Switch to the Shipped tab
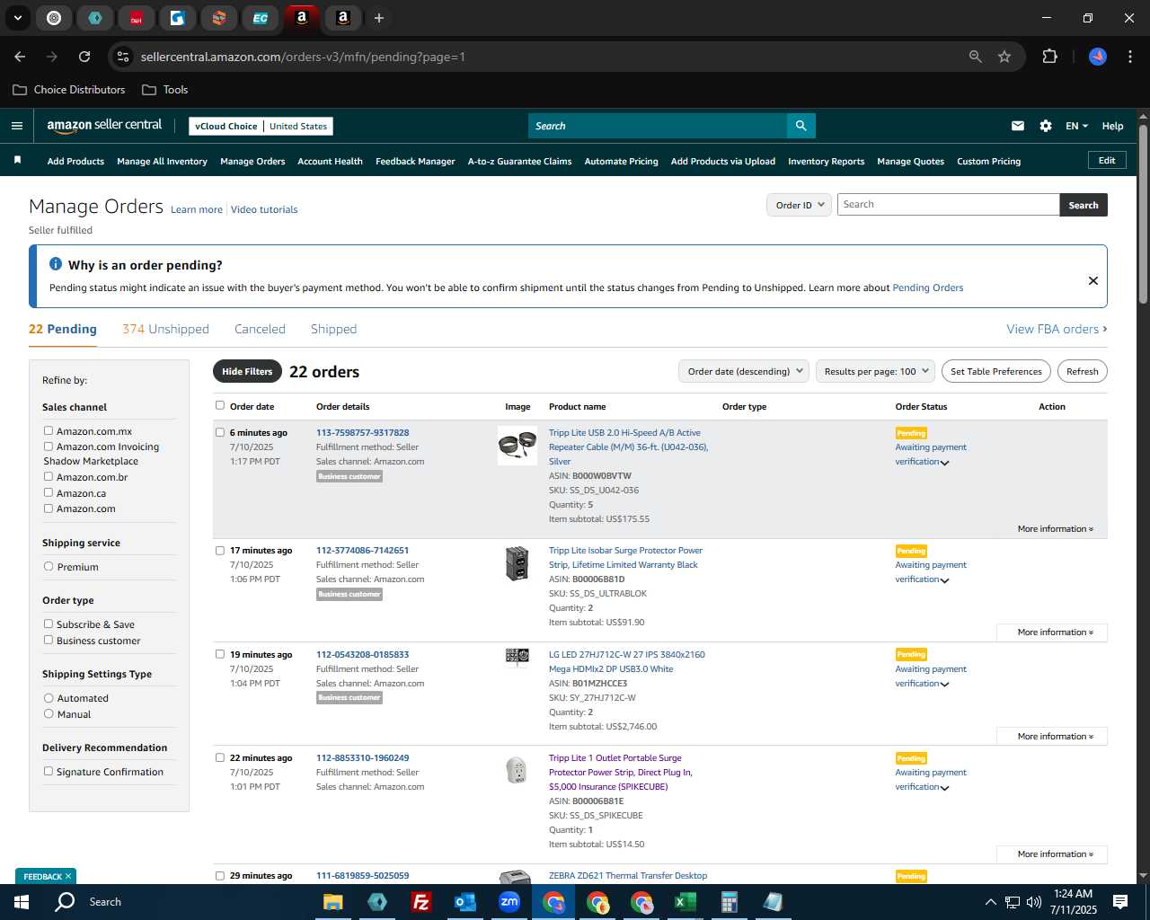1150x920 pixels. 333,329
